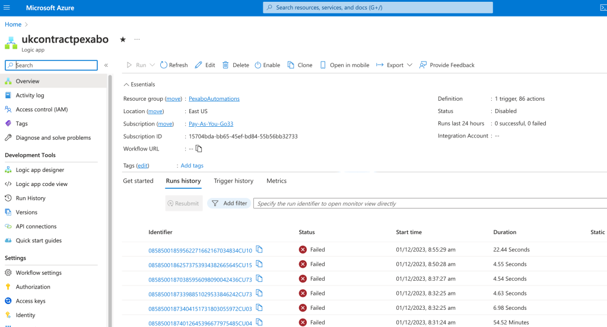The width and height of the screenshot is (607, 327).
Task: Click Provide Feedback
Action: point(447,65)
